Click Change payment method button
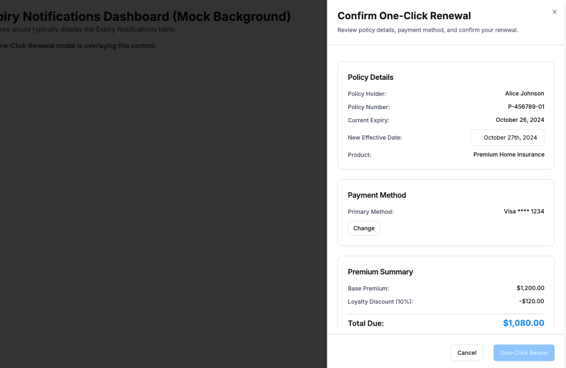This screenshot has width=566, height=368. pos(363,228)
